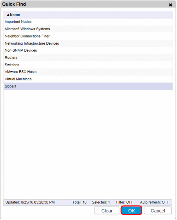The image size is (177, 220).
Task: Select Microsoft Windows Systems entry
Action: pyautogui.click(x=88, y=29)
